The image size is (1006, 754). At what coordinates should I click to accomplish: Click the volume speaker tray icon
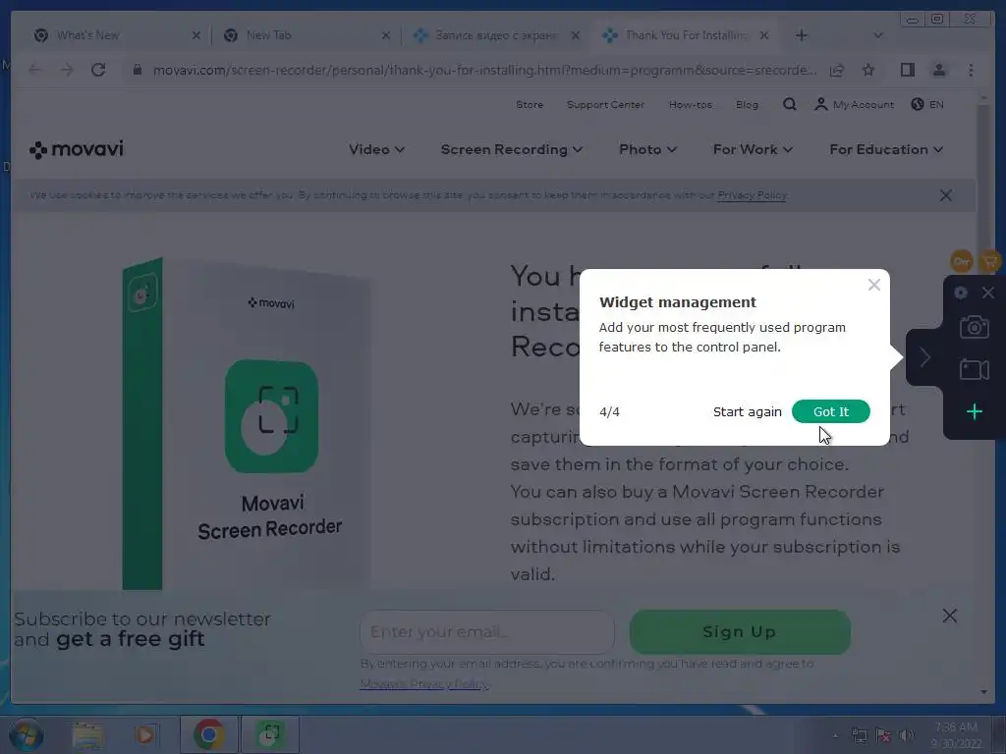[906, 735]
